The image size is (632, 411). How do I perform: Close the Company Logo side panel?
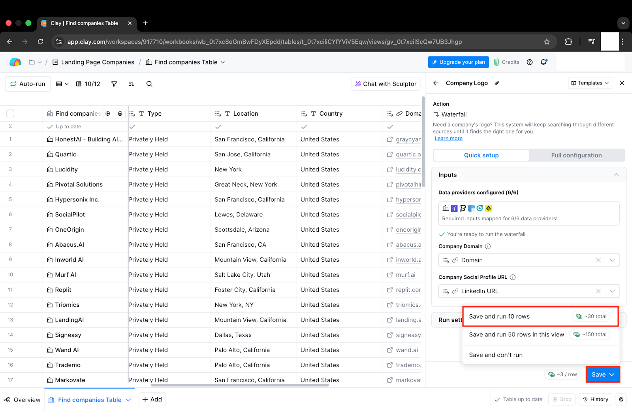(622, 83)
